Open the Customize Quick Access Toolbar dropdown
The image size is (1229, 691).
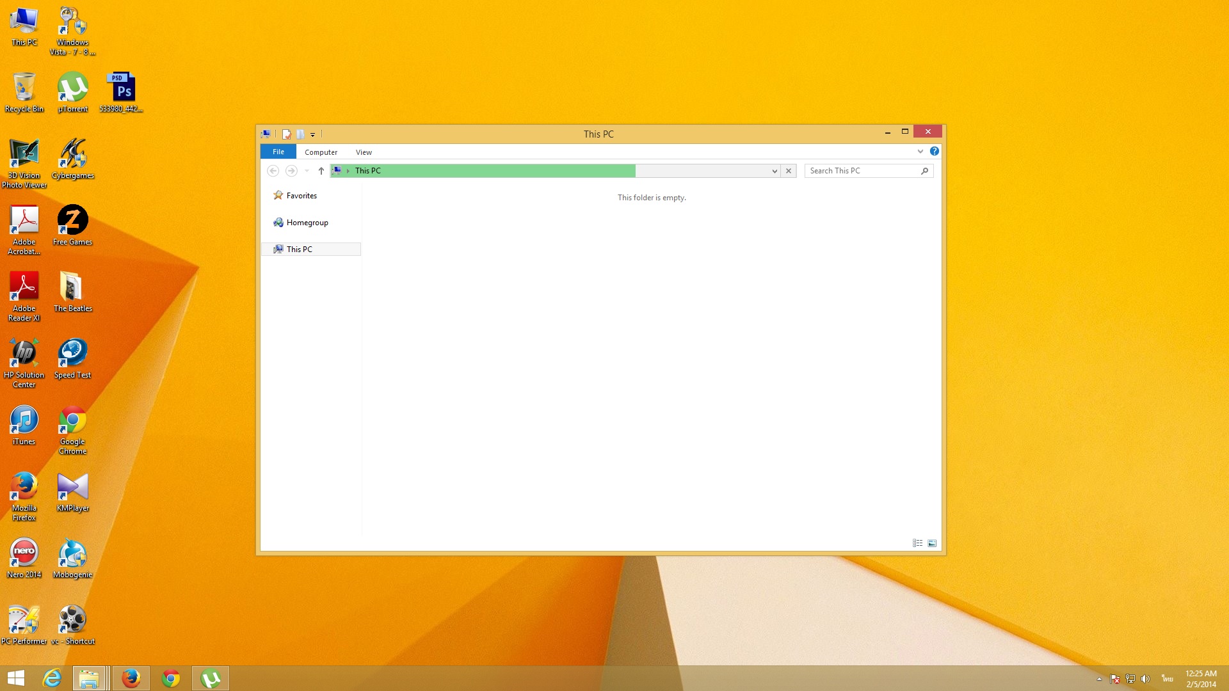click(312, 134)
